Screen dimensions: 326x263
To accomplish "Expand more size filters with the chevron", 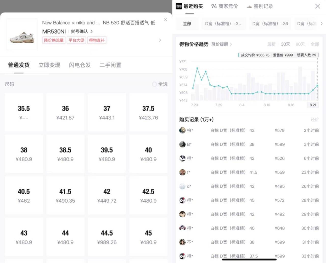I will 322,24.
